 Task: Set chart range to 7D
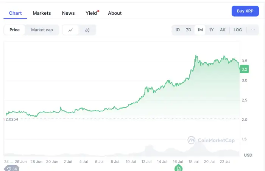click(x=189, y=30)
